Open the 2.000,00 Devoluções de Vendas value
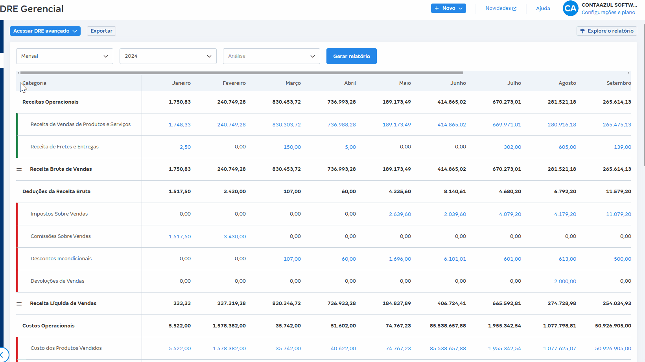The image size is (645, 362). pyautogui.click(x=565, y=282)
